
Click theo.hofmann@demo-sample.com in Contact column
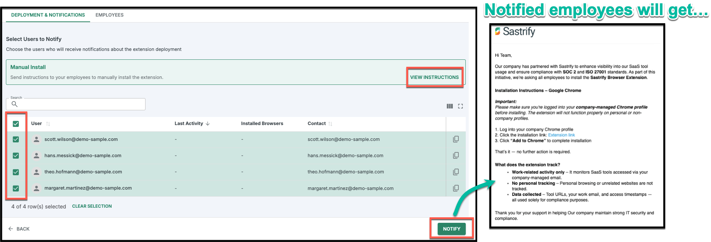(346, 172)
